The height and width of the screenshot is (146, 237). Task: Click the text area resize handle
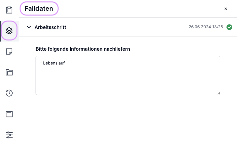(218, 93)
